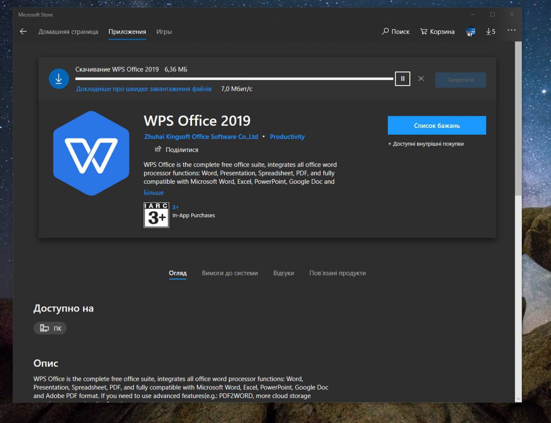Image resolution: width=551 pixels, height=423 pixels.
Task: Select the Приложения tab
Action: click(x=127, y=32)
